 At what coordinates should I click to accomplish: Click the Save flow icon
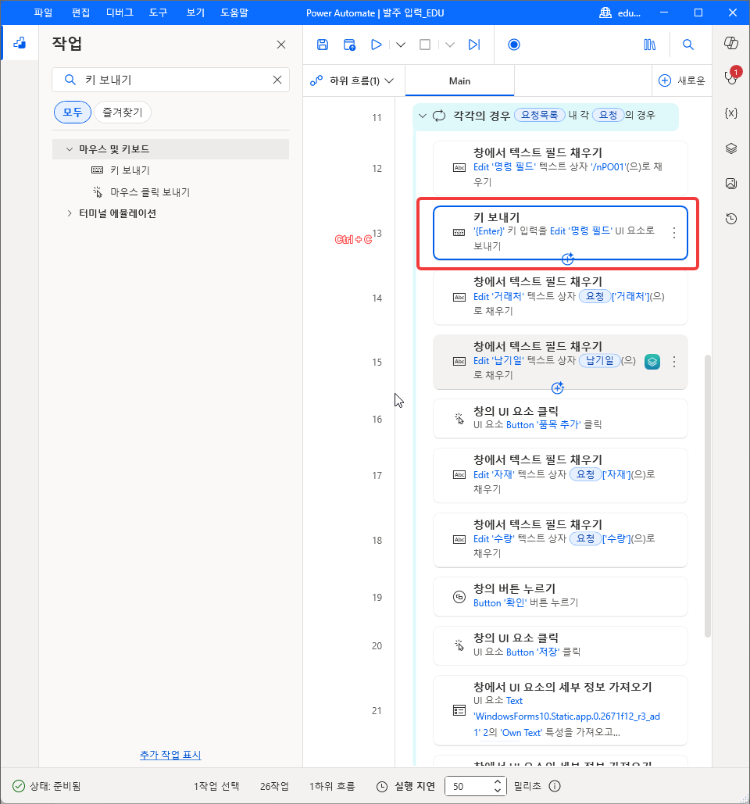(323, 45)
